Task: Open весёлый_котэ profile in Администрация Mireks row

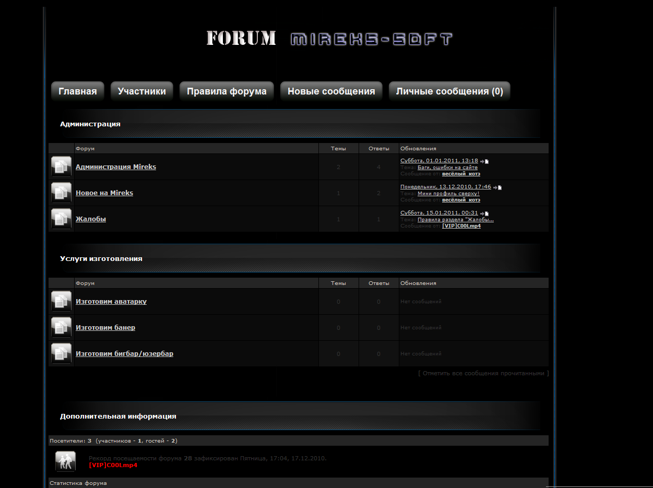Action: click(461, 174)
